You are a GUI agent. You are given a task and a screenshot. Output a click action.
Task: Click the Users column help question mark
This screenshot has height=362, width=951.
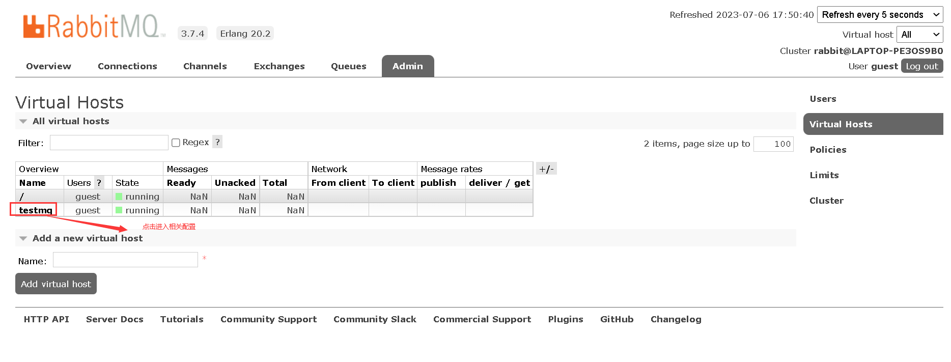coord(99,183)
